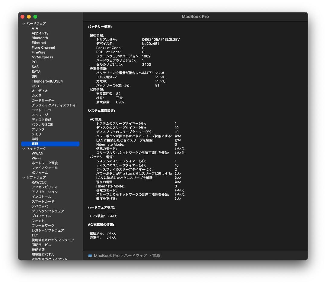Click ハードウェア in the bottom path bar
The height and width of the screenshot is (284, 326).
pos(136,256)
